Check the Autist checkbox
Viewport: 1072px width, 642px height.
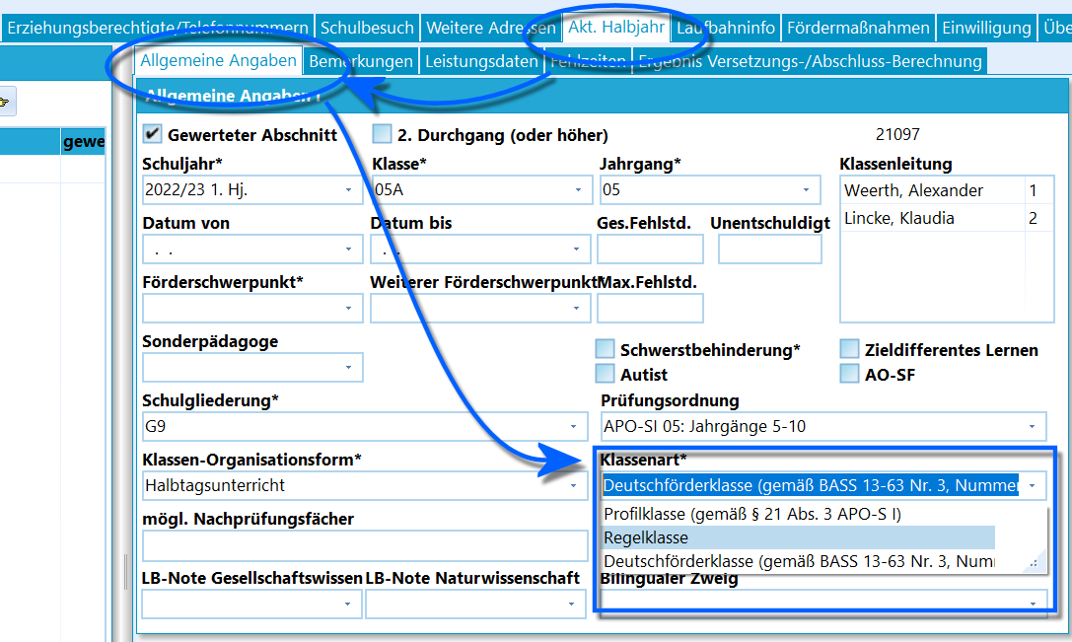coord(605,374)
